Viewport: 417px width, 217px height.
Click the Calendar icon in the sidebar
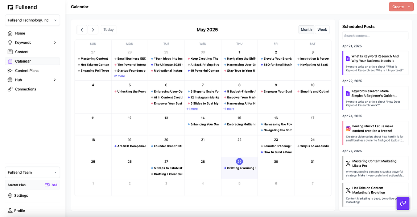10,61
